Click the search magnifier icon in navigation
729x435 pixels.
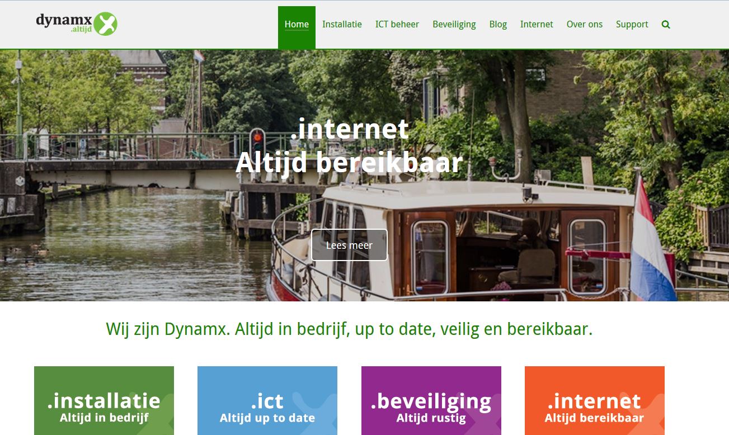click(x=665, y=25)
